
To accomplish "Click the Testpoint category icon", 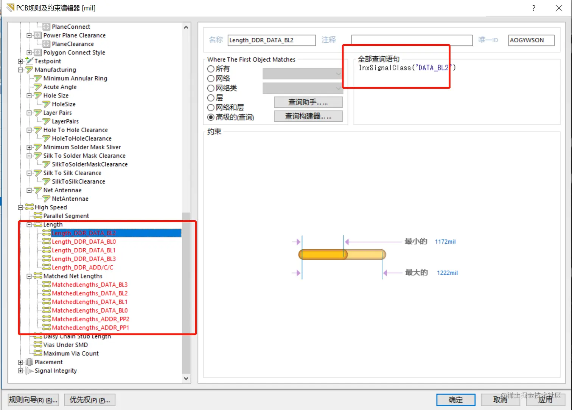I will 29,61.
